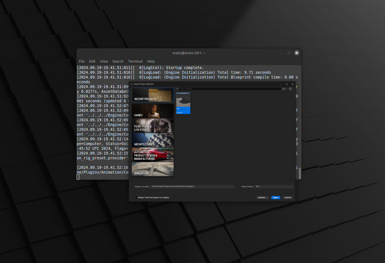Image resolution: width=385 pixels, height=263 pixels.
Task: Close the terminal window
Action: pos(297,53)
